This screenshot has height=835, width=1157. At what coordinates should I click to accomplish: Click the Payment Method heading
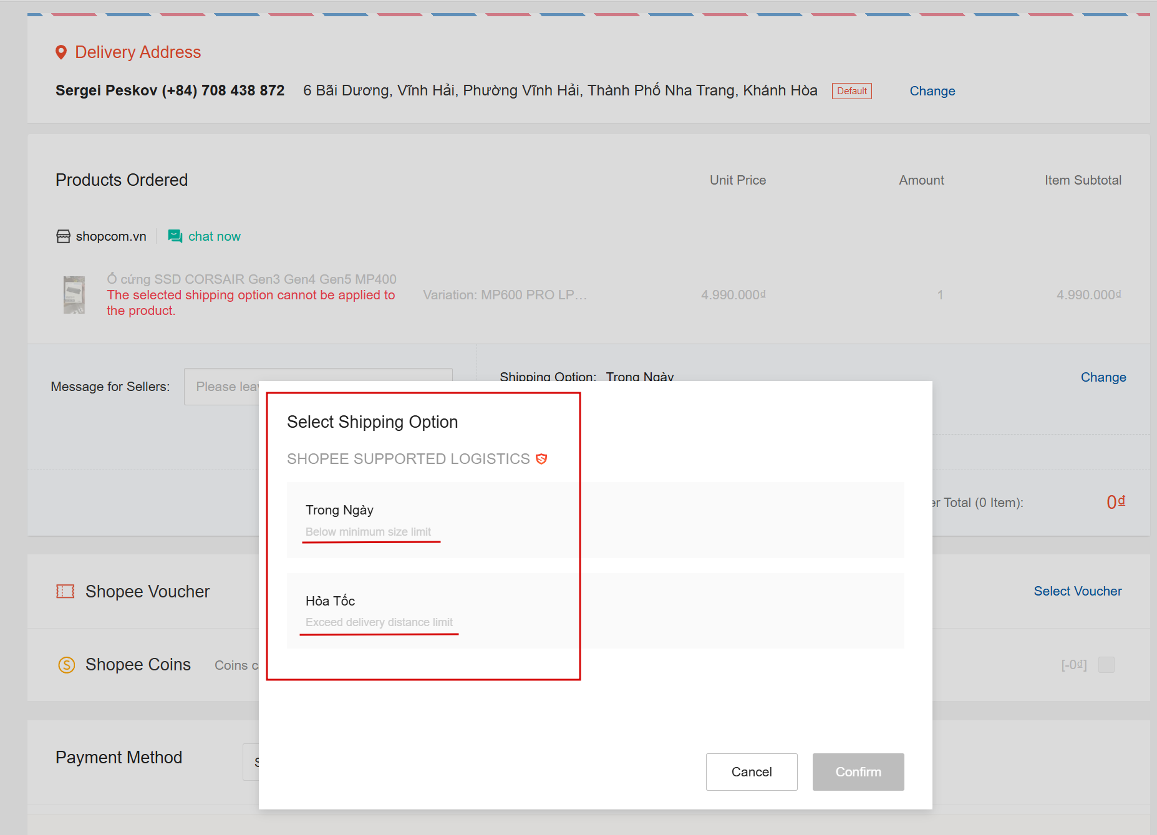click(119, 758)
